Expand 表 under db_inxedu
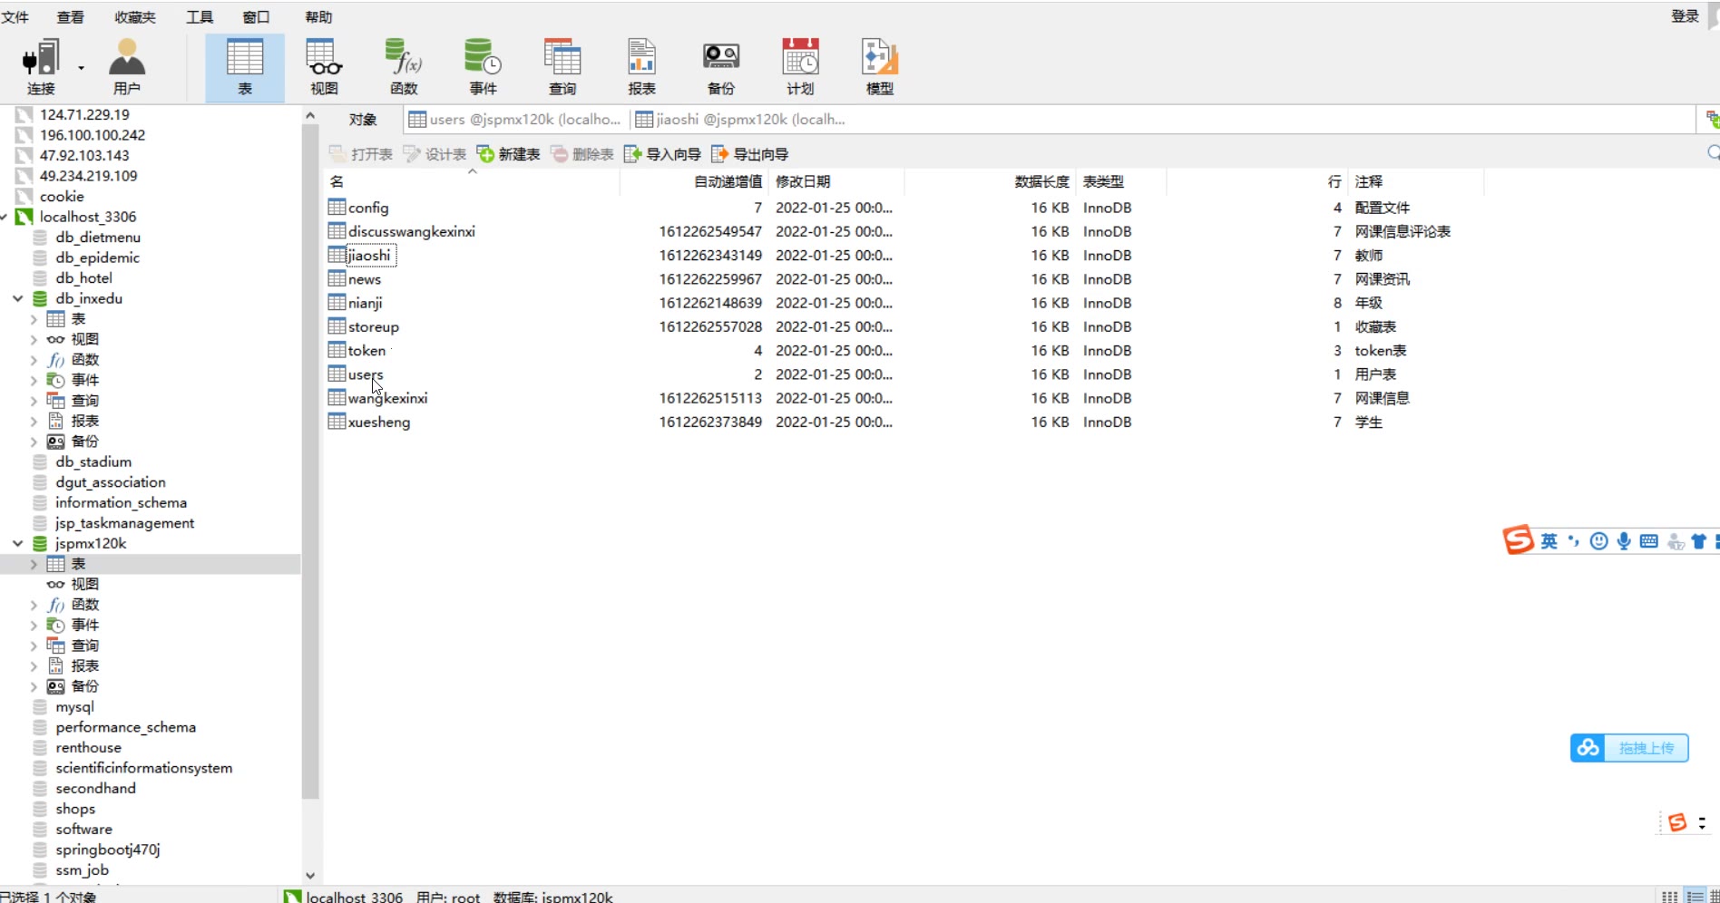The width and height of the screenshot is (1720, 903). 34,319
